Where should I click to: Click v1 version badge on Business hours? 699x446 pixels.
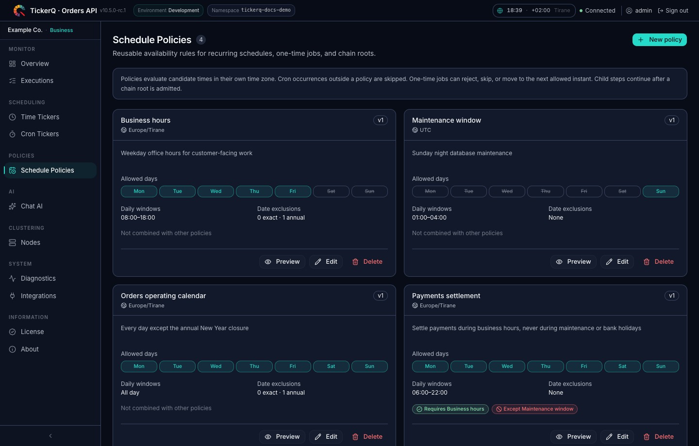381,120
